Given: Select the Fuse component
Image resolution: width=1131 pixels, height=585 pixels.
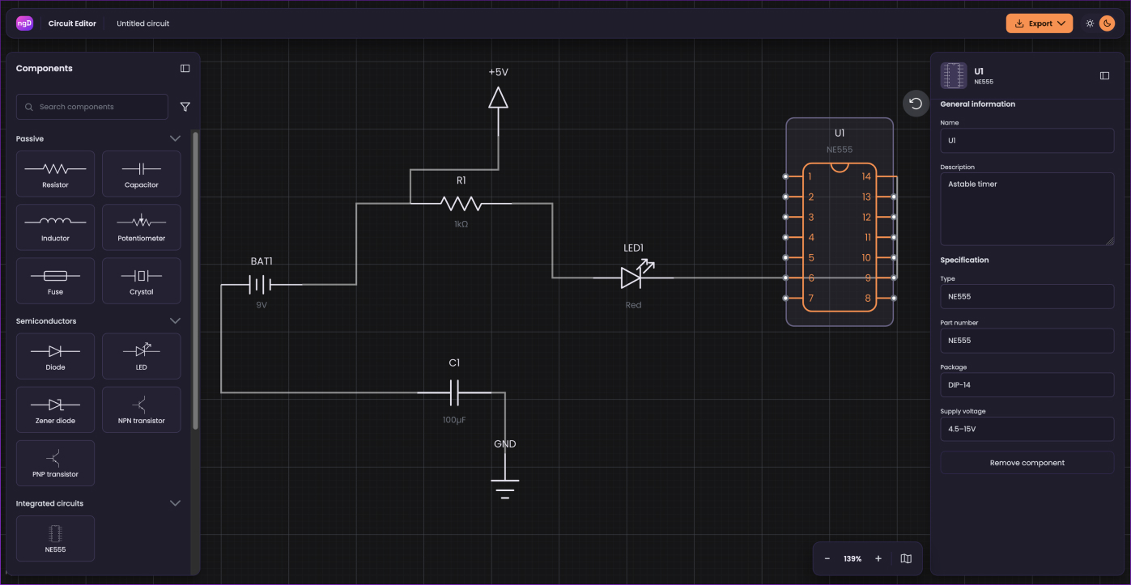Looking at the screenshot, I should point(55,281).
